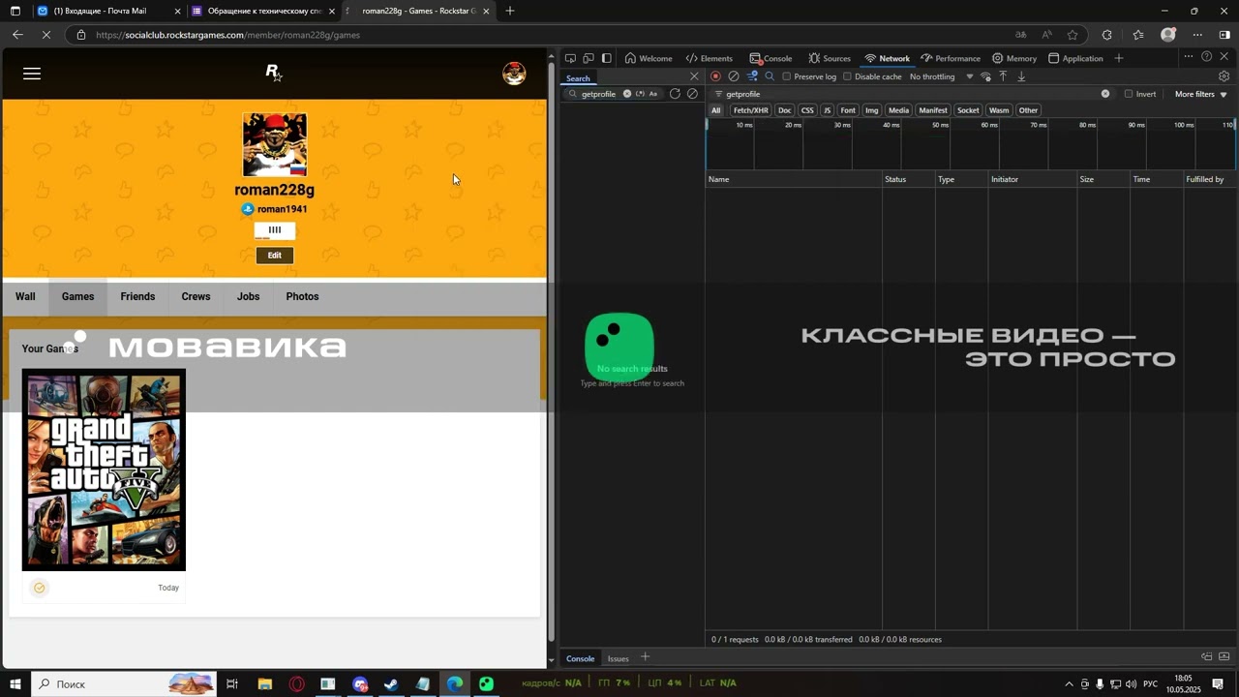The image size is (1239, 697).
Task: Click the Edit profile button
Action: pyautogui.click(x=275, y=256)
